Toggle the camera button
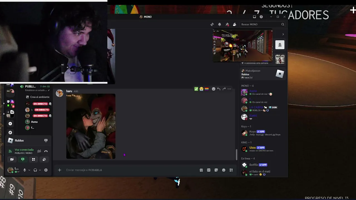 tap(12, 159)
